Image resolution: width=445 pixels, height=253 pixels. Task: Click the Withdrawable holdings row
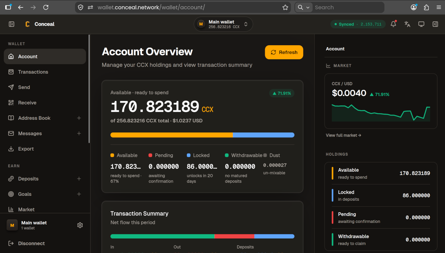381,240
